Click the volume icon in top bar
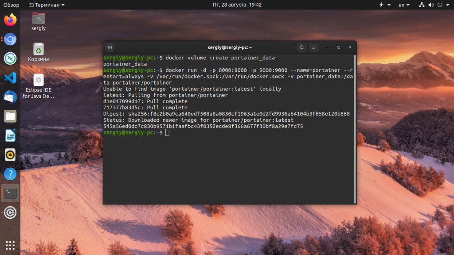Screen dimensions: 454x255 431,5
